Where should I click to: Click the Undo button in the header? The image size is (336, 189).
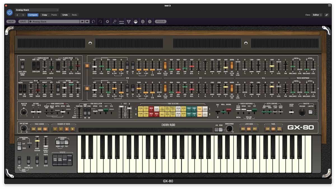65,15
